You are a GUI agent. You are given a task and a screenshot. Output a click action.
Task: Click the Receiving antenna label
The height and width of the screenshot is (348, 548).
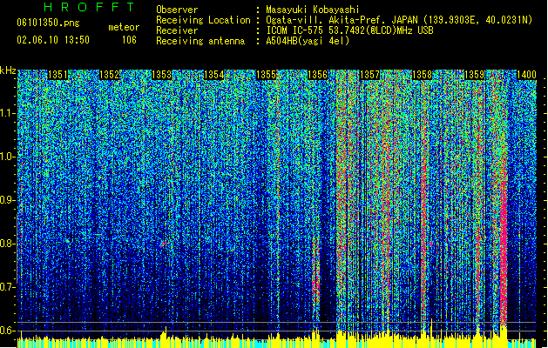click(200, 41)
